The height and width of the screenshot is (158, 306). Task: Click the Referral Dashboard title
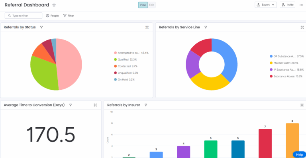(x=27, y=5)
